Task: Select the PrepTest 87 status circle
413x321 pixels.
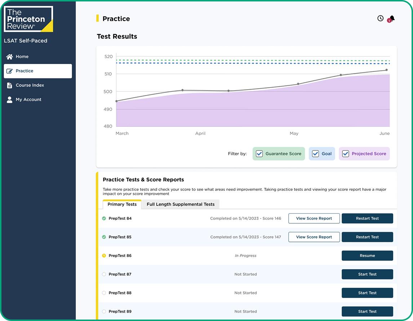Action: [x=104, y=274]
